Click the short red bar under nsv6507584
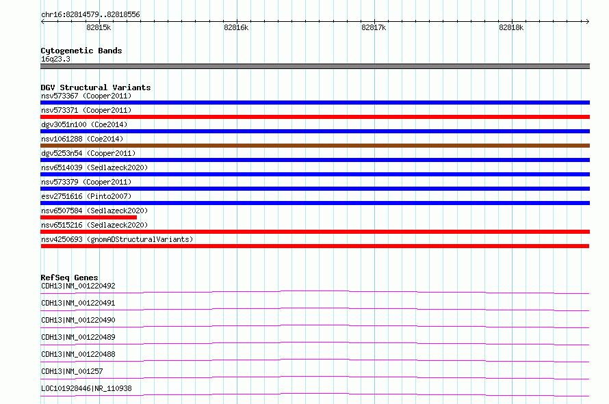Viewport: 609px width, 404px height. point(88,217)
